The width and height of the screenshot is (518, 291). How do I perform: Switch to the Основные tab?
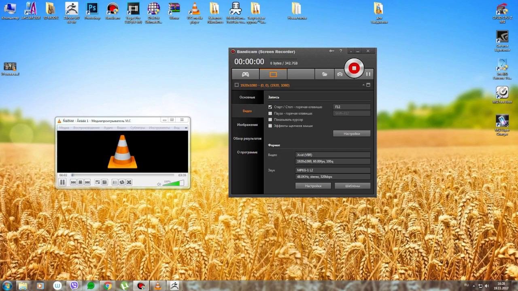tap(247, 97)
